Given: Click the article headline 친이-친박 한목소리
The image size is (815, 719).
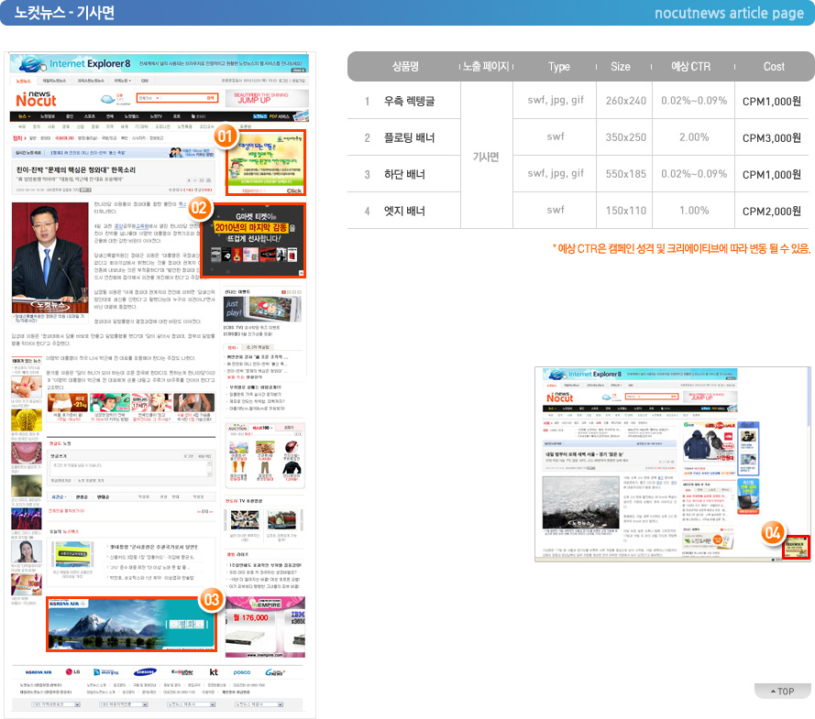Looking at the screenshot, I should (76, 169).
